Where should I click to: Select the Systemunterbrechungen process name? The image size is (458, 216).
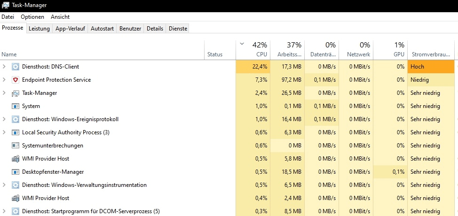pos(53,146)
